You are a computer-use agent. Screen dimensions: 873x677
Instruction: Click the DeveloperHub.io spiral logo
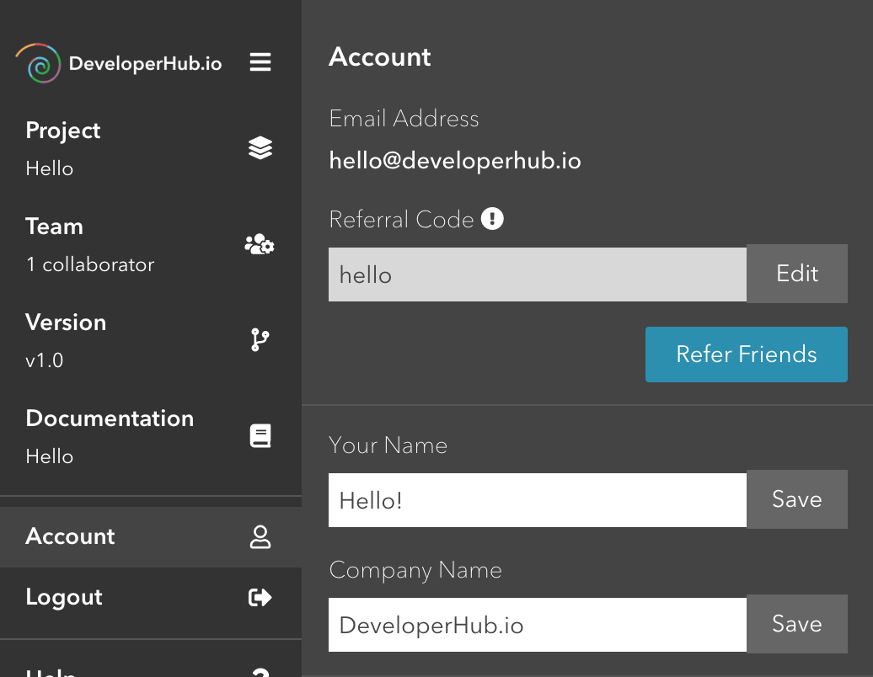coord(39,64)
